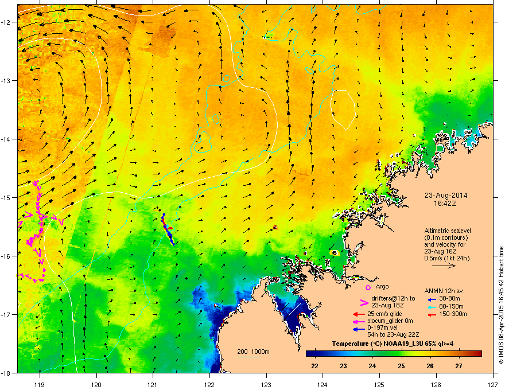Click the 0.5m/s (1kt 24h) label
505x390 pixels.
tap(446, 258)
